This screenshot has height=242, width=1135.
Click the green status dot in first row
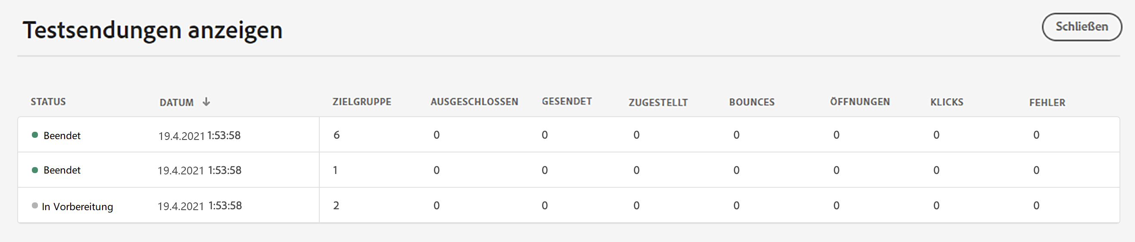click(x=35, y=135)
